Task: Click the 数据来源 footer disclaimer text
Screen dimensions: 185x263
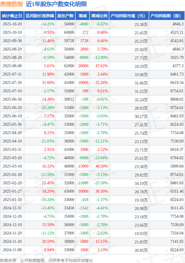Action: [46, 260]
